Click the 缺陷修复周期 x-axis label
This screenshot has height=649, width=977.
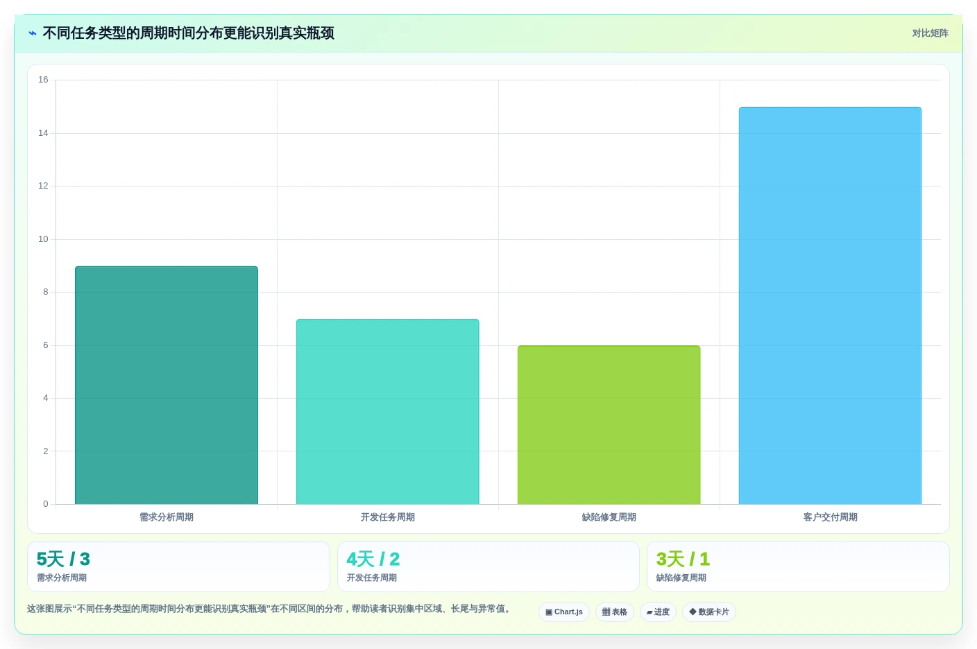609,517
